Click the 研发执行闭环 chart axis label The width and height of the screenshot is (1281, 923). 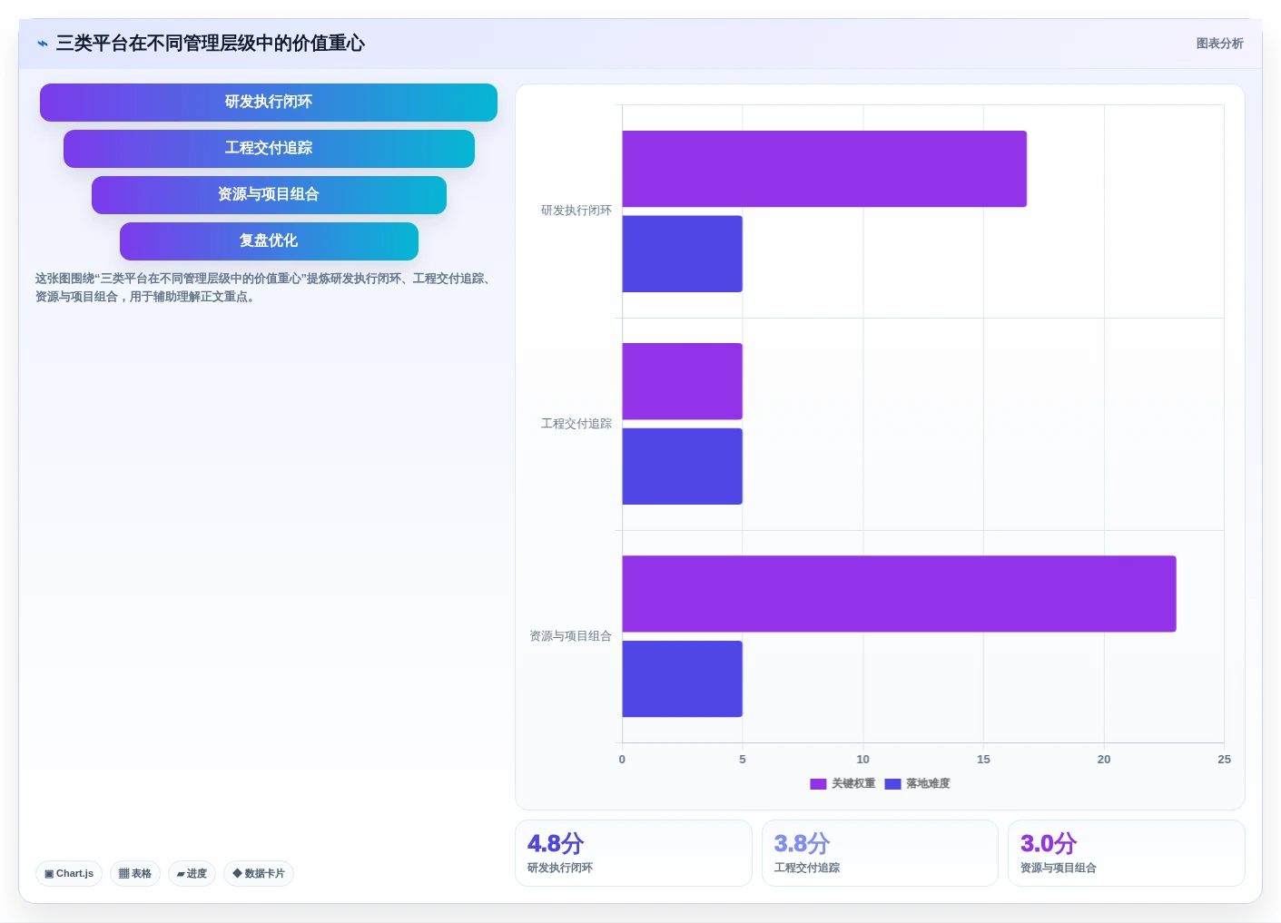tap(576, 211)
